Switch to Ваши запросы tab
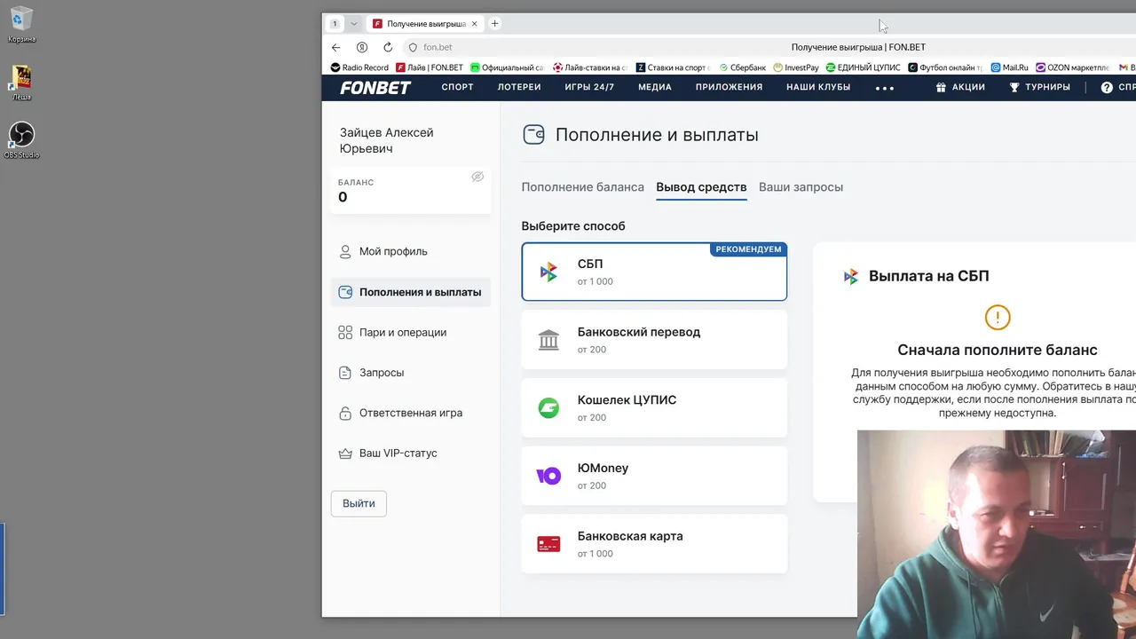The width and height of the screenshot is (1136, 639). click(x=801, y=187)
